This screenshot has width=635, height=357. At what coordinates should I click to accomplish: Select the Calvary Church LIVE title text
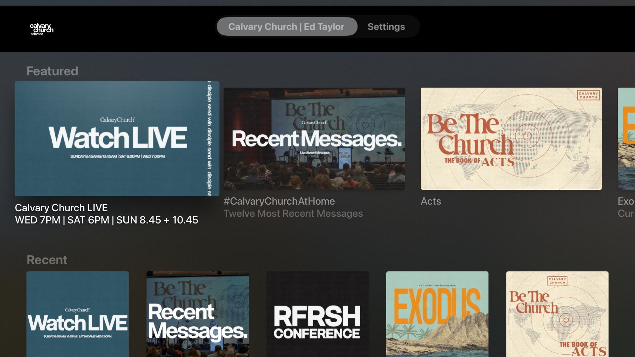(61, 208)
